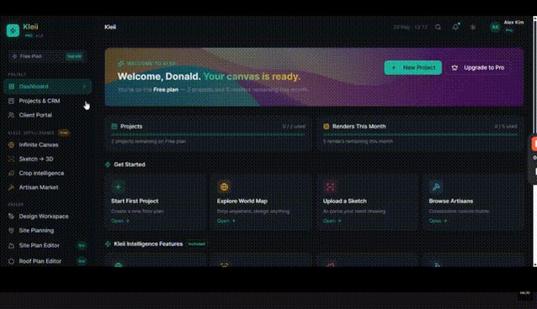Click the Kleii breadcrumb title in header

pyautogui.click(x=110, y=27)
